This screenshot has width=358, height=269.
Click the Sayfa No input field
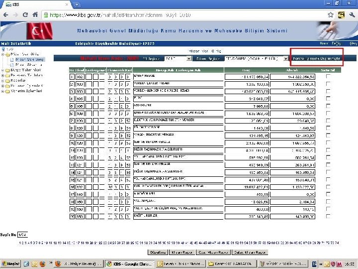coord(22,235)
